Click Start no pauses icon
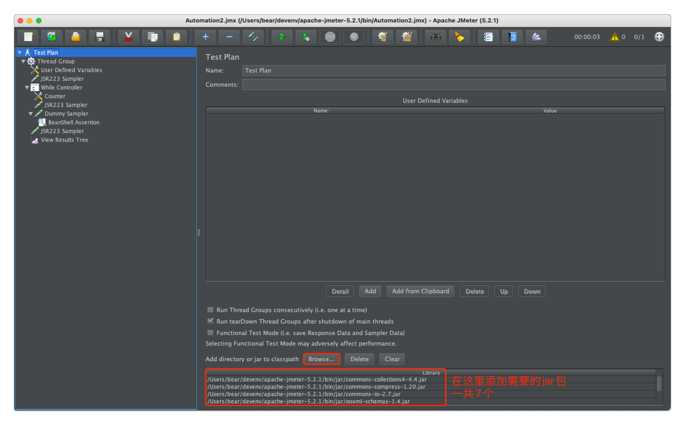685x425 pixels. tap(306, 37)
